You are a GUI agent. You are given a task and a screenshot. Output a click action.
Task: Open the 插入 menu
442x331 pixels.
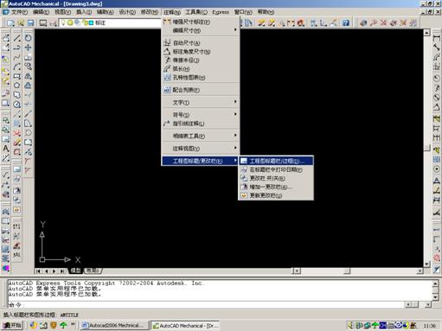click(x=84, y=12)
